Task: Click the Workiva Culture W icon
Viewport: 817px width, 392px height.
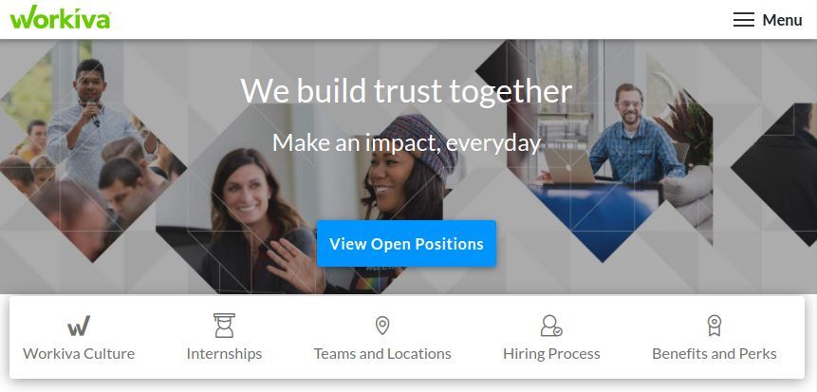Action: [x=79, y=326]
